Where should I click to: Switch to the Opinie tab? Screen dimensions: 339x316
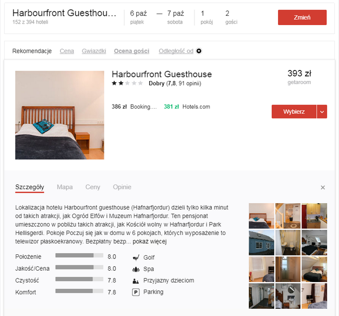point(122,187)
